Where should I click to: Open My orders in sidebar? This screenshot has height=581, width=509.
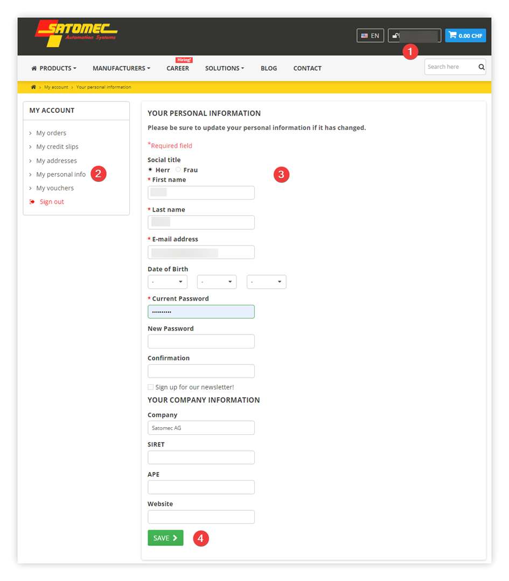51,133
